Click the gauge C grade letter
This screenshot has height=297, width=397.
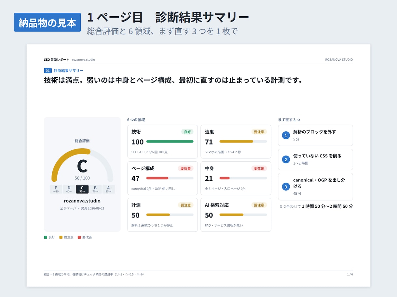82,166
